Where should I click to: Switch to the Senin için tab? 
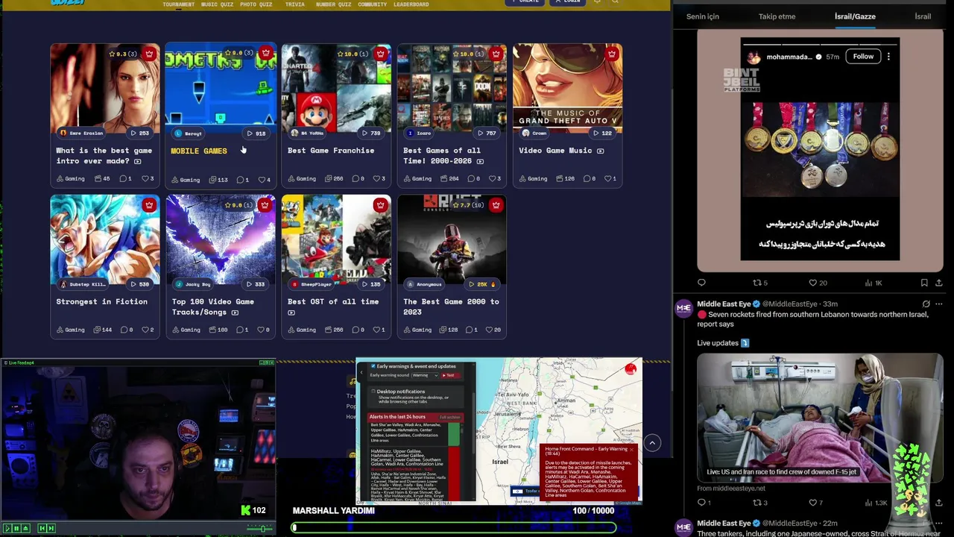[x=703, y=16]
